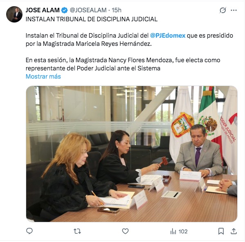Click the blue verified badge
Viewport: 245px width, 242px height.
tap(64, 10)
